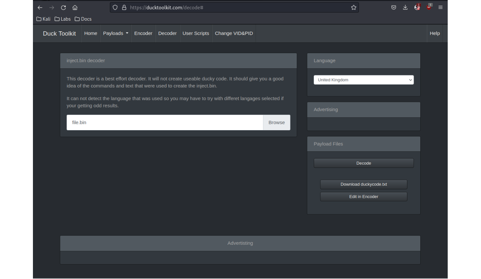Open the United Kingdom language dropdown

[364, 80]
